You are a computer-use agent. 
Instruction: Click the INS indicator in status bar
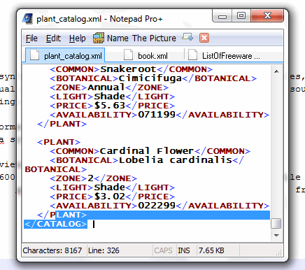[184, 250]
